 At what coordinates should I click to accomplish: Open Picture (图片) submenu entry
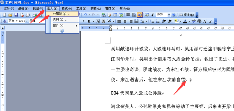pos(62,26)
